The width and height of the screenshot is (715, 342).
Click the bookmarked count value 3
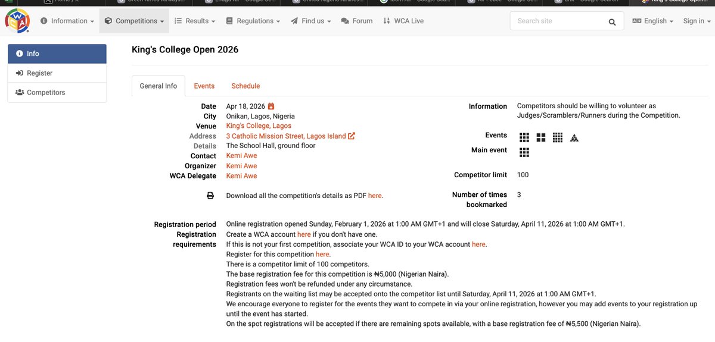(519, 194)
